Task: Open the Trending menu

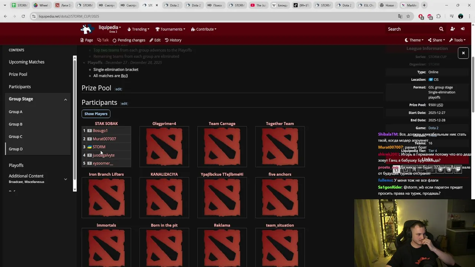Action: point(138,29)
